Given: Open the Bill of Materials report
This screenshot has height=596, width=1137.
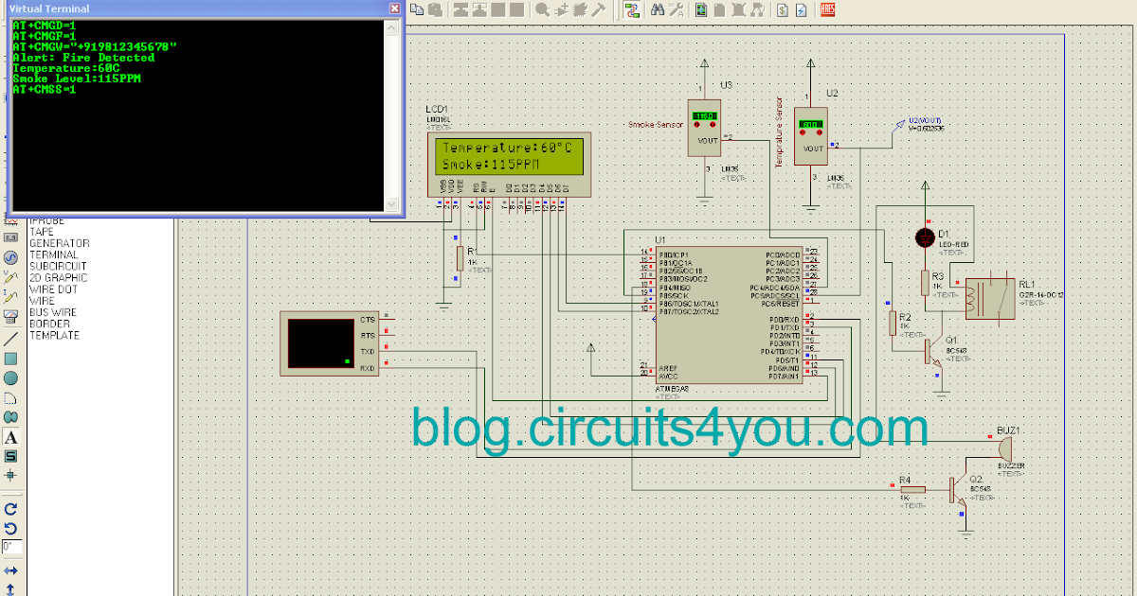Looking at the screenshot, I should coord(782,9).
